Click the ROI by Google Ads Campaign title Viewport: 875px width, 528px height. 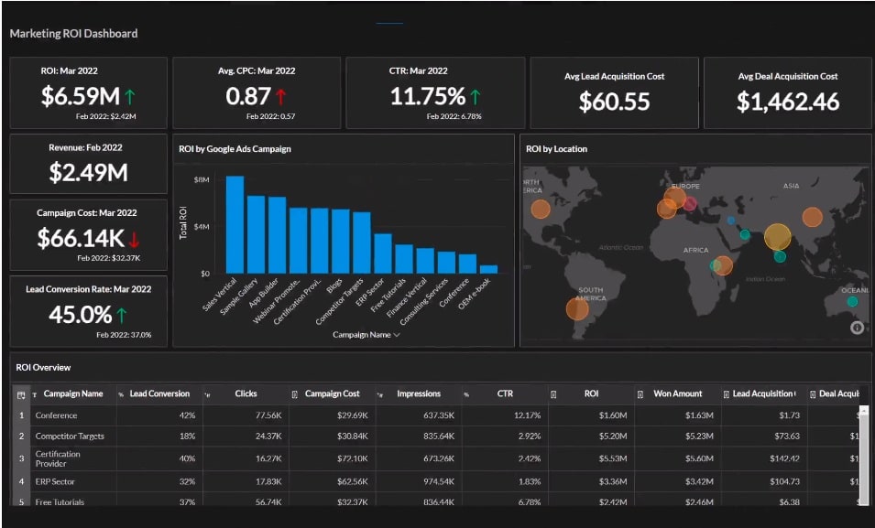pyautogui.click(x=235, y=149)
